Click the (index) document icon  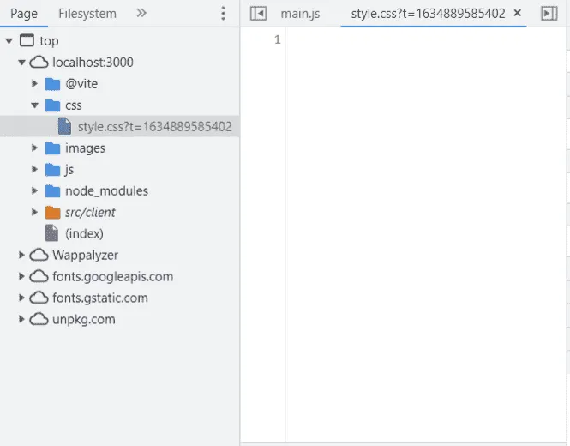tap(51, 233)
